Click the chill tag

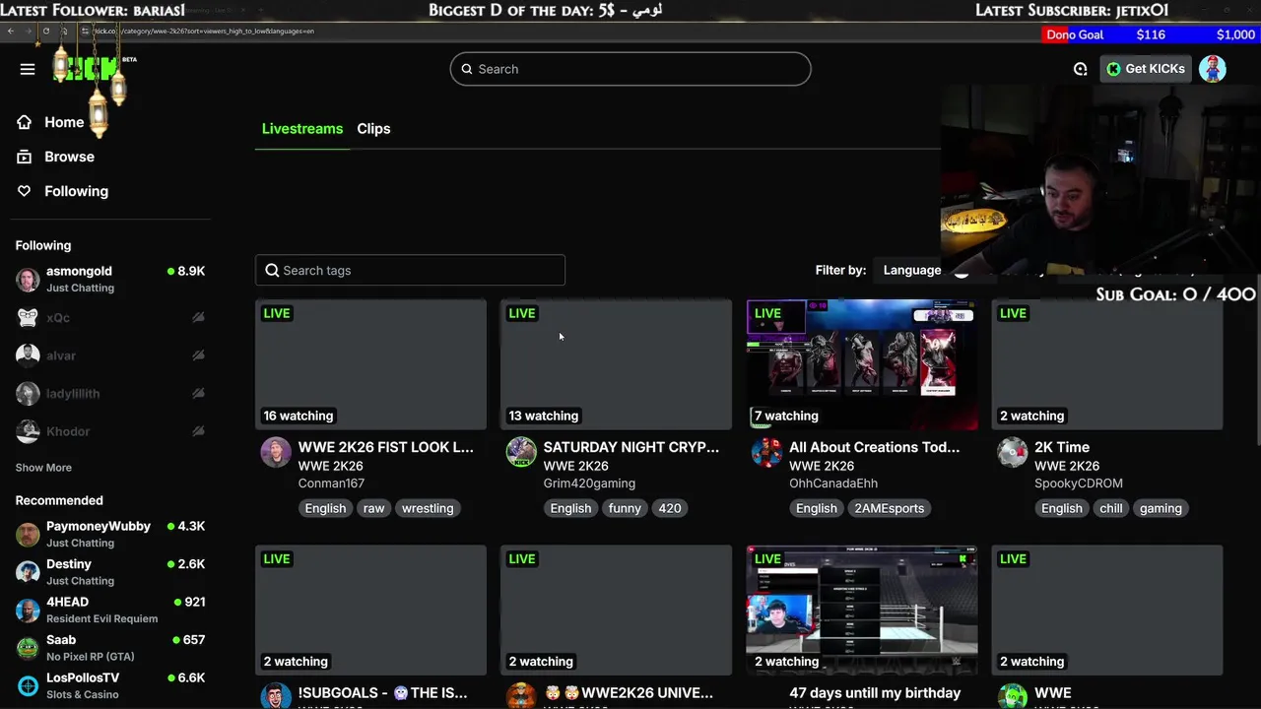click(x=1111, y=508)
